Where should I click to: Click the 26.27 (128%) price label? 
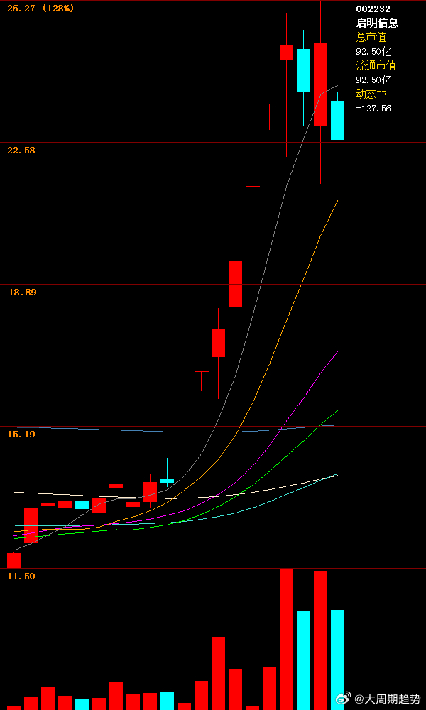click(x=40, y=8)
